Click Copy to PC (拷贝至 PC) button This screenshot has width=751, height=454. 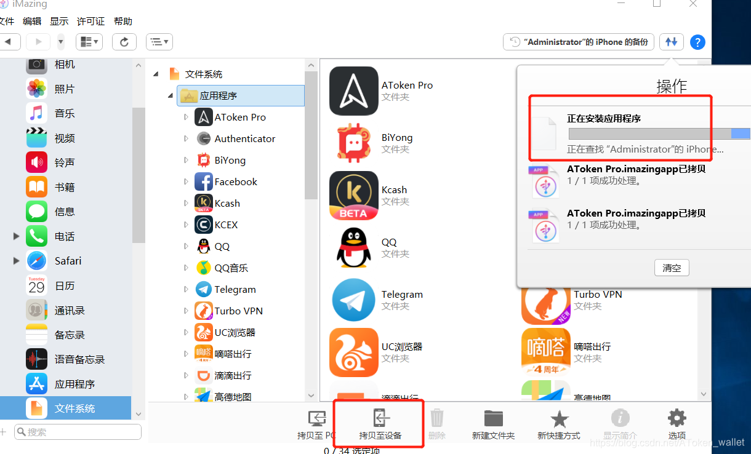tap(316, 424)
